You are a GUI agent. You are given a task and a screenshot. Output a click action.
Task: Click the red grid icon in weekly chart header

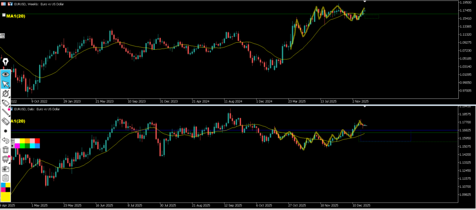tap(4, 3)
